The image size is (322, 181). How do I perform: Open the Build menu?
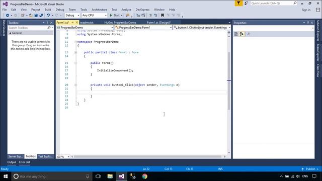(x=48, y=10)
